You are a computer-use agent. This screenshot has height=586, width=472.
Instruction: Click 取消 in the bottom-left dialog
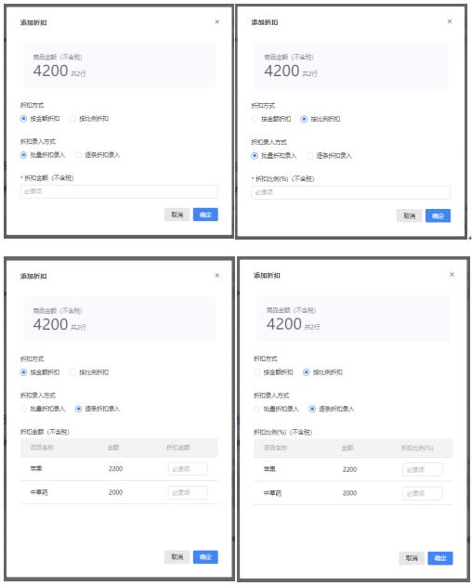point(177,557)
